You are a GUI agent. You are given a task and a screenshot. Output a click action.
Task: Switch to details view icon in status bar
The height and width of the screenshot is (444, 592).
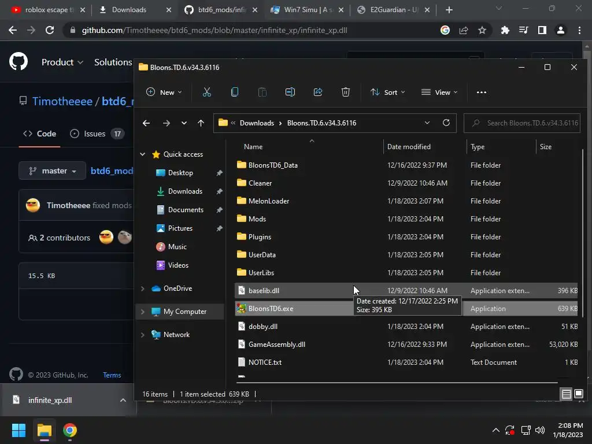pos(567,394)
